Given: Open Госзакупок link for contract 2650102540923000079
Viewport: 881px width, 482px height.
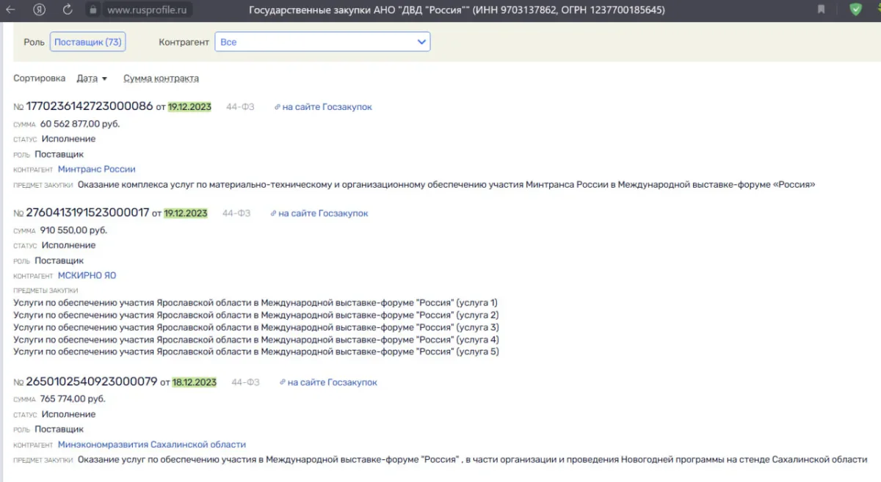Looking at the screenshot, I should point(328,382).
